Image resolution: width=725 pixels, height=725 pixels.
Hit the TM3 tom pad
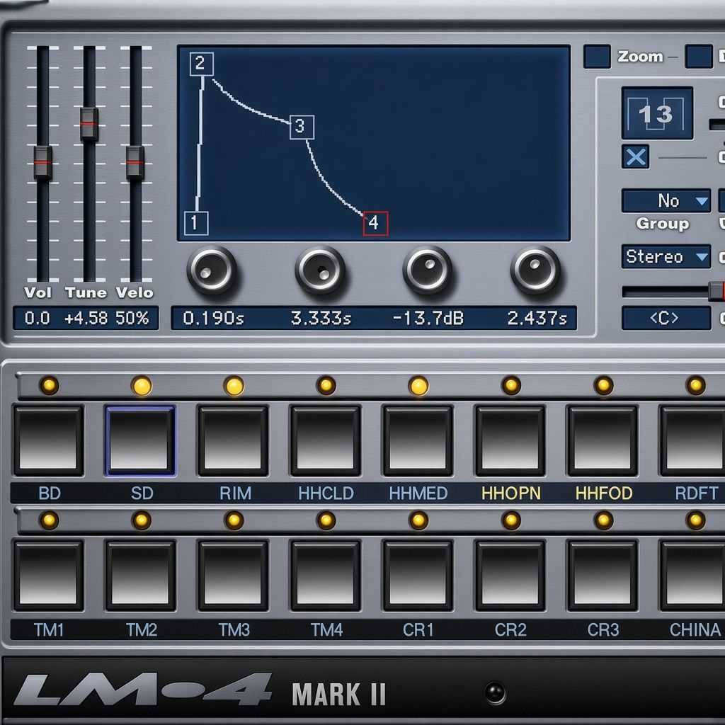(233, 575)
